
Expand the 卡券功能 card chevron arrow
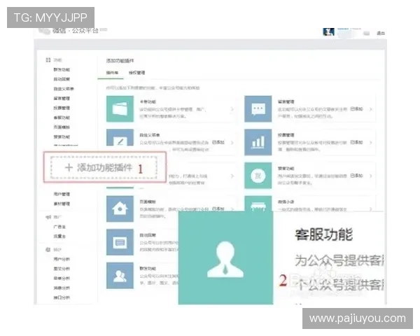pos(232,109)
